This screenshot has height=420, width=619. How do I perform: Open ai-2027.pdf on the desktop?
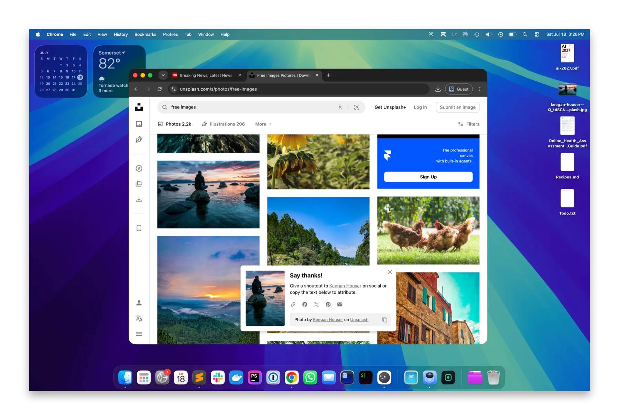[x=567, y=57]
